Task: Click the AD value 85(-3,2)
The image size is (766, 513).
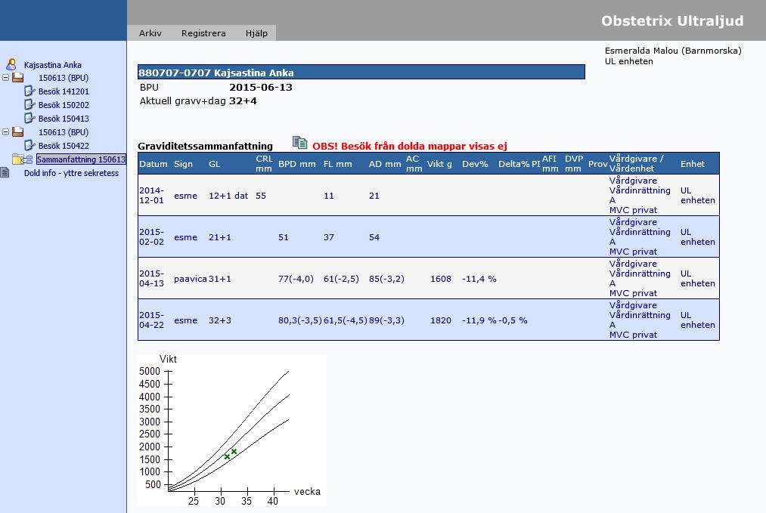Action: tap(386, 279)
